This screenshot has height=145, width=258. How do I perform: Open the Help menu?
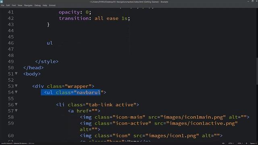45,5
